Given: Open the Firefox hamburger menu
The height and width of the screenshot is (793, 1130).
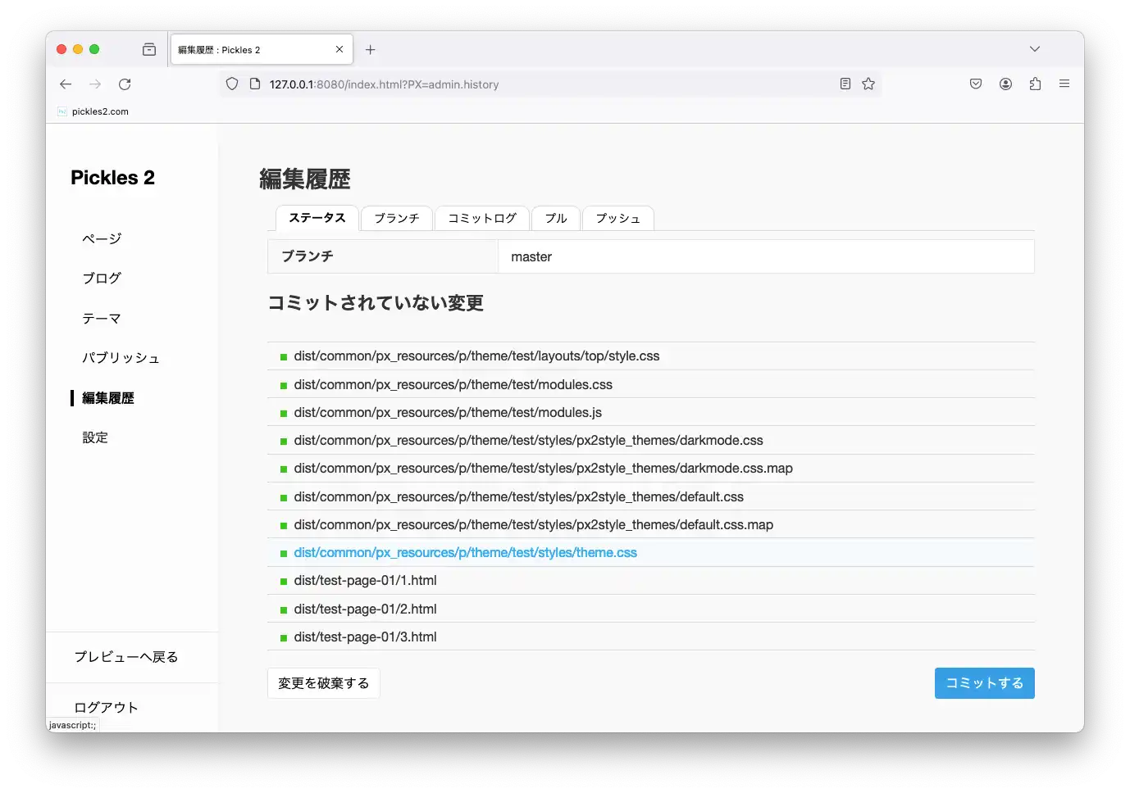Looking at the screenshot, I should click(x=1064, y=84).
